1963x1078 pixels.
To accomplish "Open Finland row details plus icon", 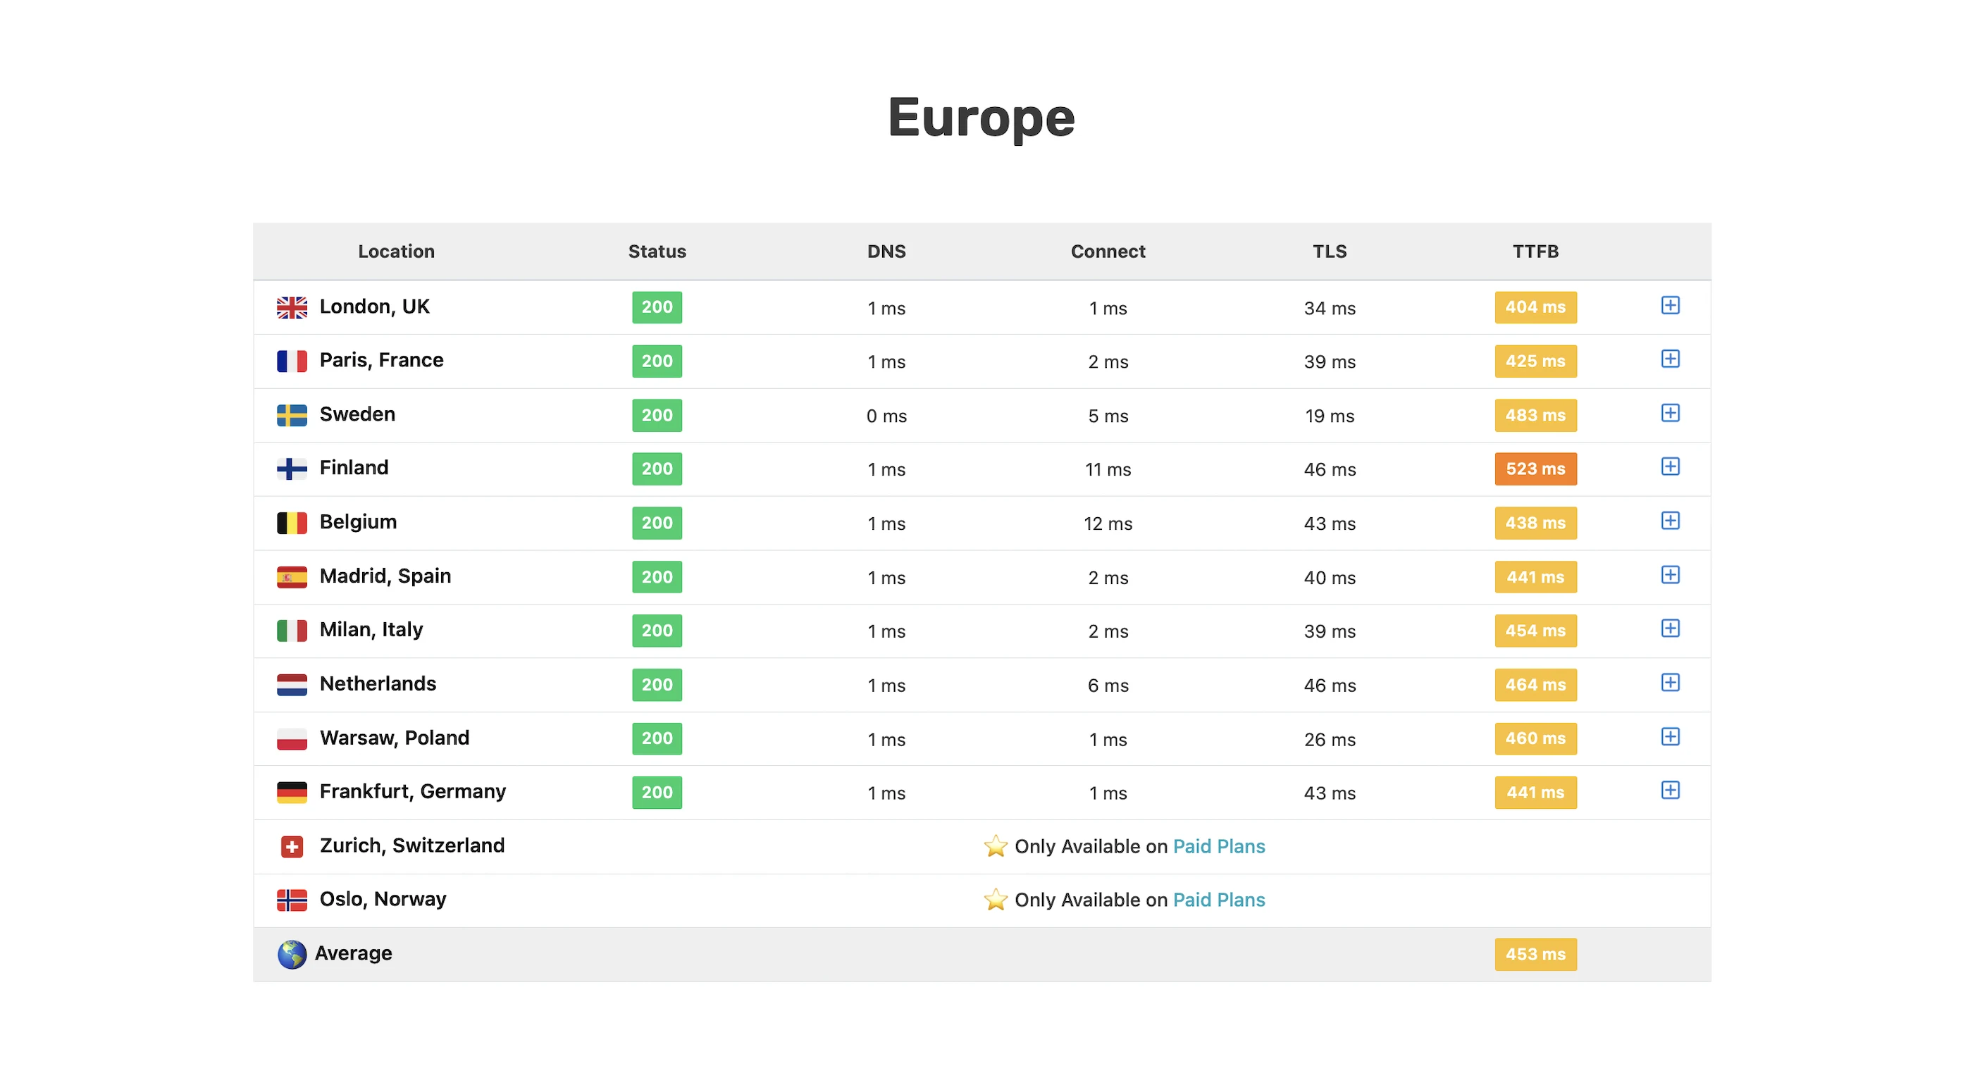I will (x=1670, y=466).
